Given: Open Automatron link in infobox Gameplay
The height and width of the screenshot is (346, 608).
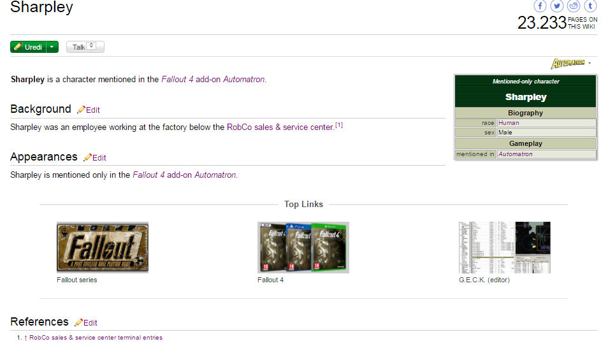Looking at the screenshot, I should click(516, 154).
